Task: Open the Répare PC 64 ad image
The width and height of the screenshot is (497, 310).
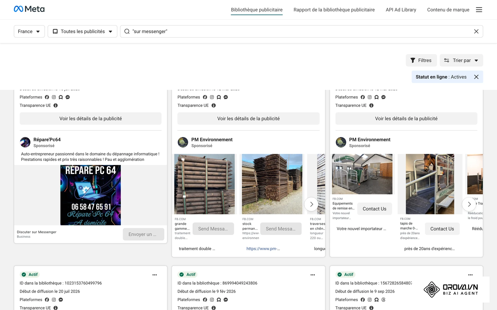Action: pos(90,195)
